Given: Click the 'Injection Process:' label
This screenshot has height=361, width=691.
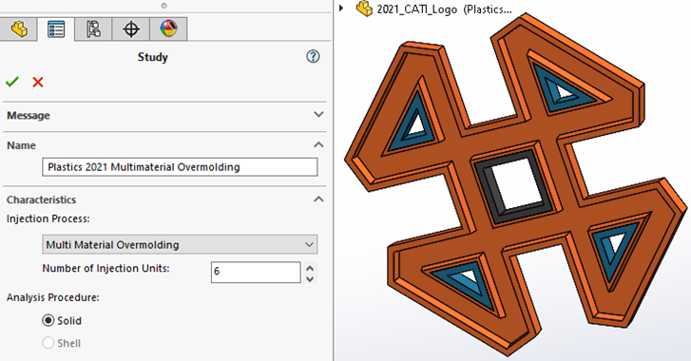Looking at the screenshot, I should point(48,218).
